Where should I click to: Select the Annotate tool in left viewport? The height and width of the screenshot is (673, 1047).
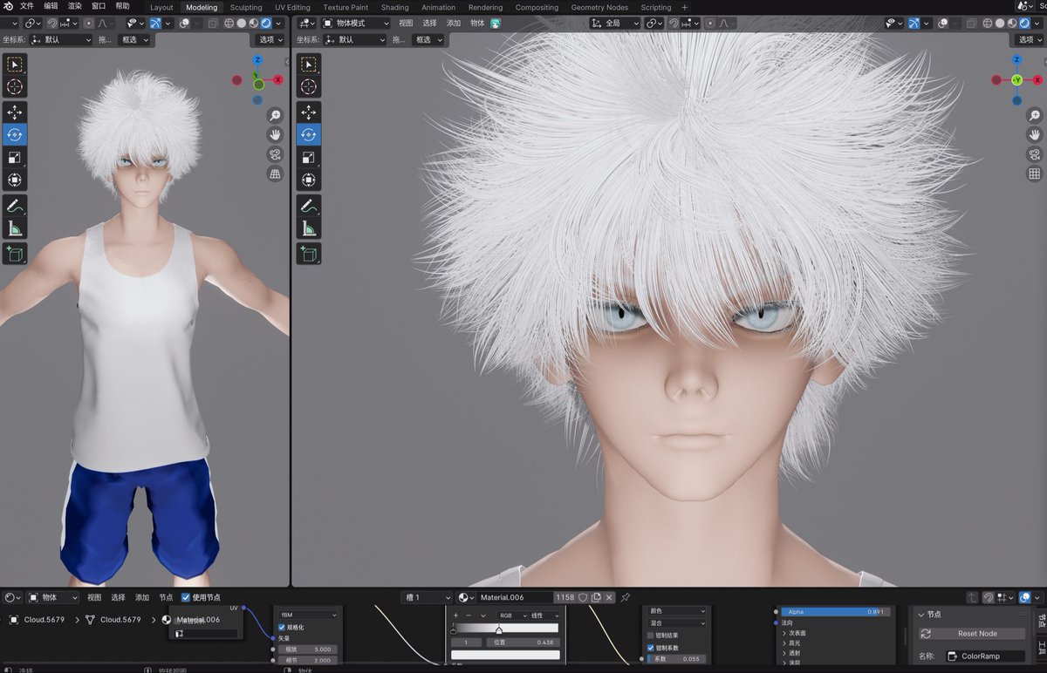(15, 207)
